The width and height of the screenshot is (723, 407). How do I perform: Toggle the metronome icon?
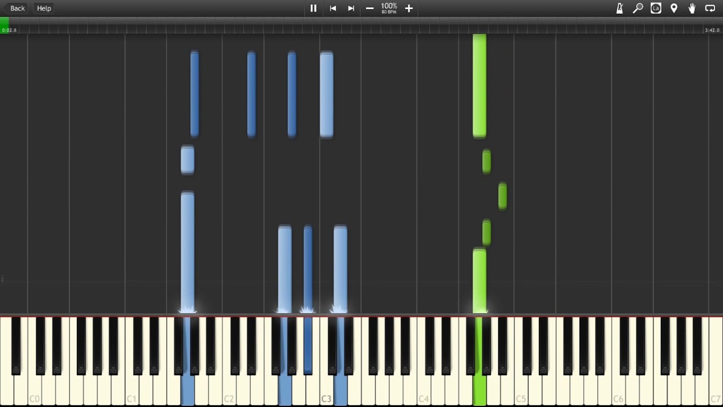pos(620,8)
